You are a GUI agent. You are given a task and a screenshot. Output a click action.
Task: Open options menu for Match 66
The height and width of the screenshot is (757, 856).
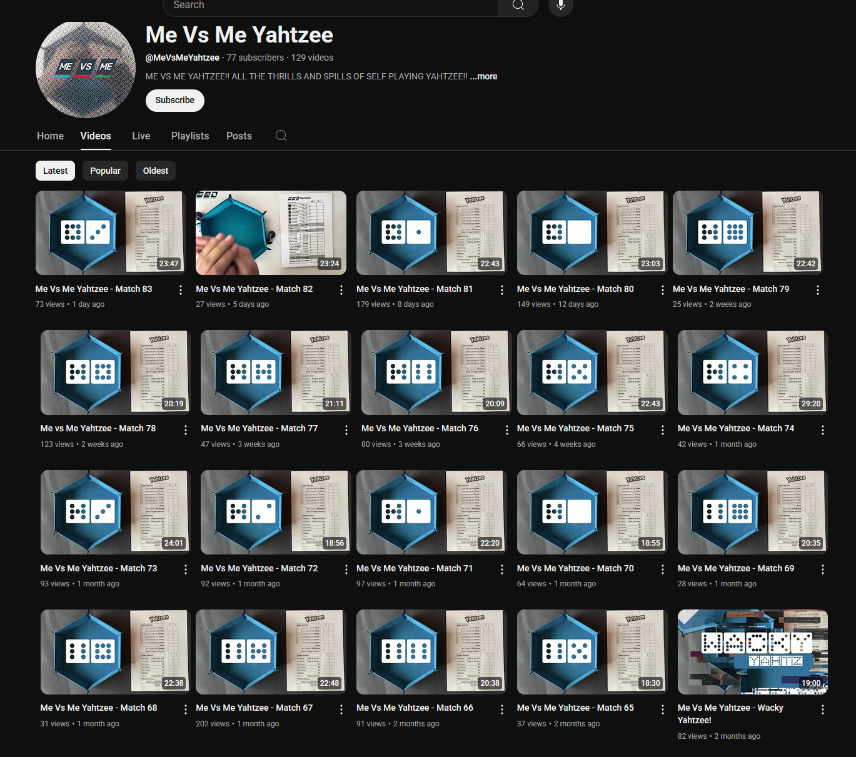coord(502,709)
